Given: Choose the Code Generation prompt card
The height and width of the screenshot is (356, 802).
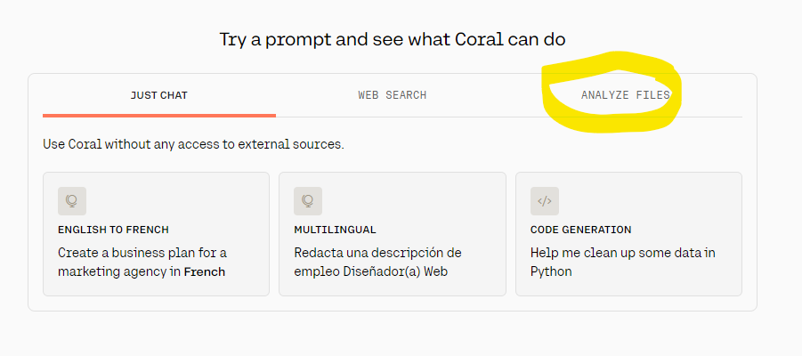Looking at the screenshot, I should click(628, 234).
